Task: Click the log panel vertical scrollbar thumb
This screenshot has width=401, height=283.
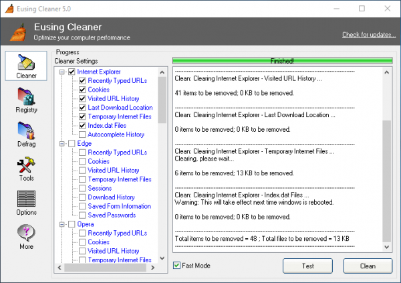Action: [x=387, y=181]
